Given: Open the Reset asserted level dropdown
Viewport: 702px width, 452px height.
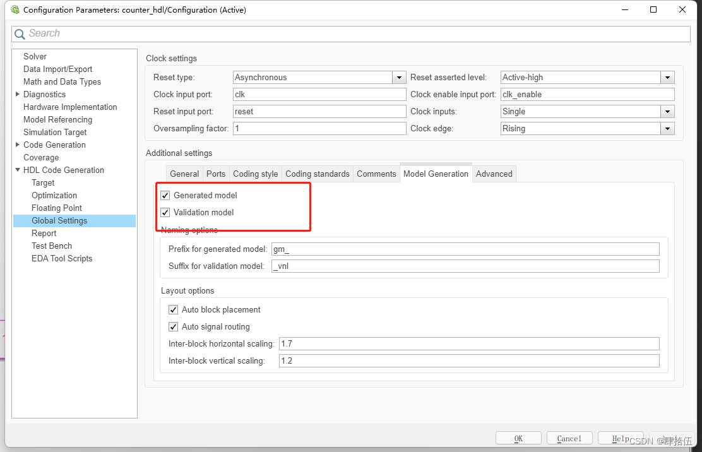Looking at the screenshot, I should (x=667, y=78).
